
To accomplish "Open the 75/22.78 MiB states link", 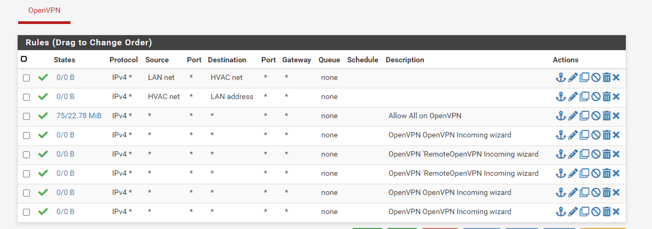I will (x=79, y=116).
